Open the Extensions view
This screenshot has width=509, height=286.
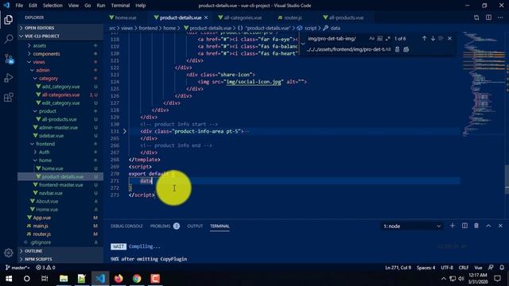pos(9,97)
